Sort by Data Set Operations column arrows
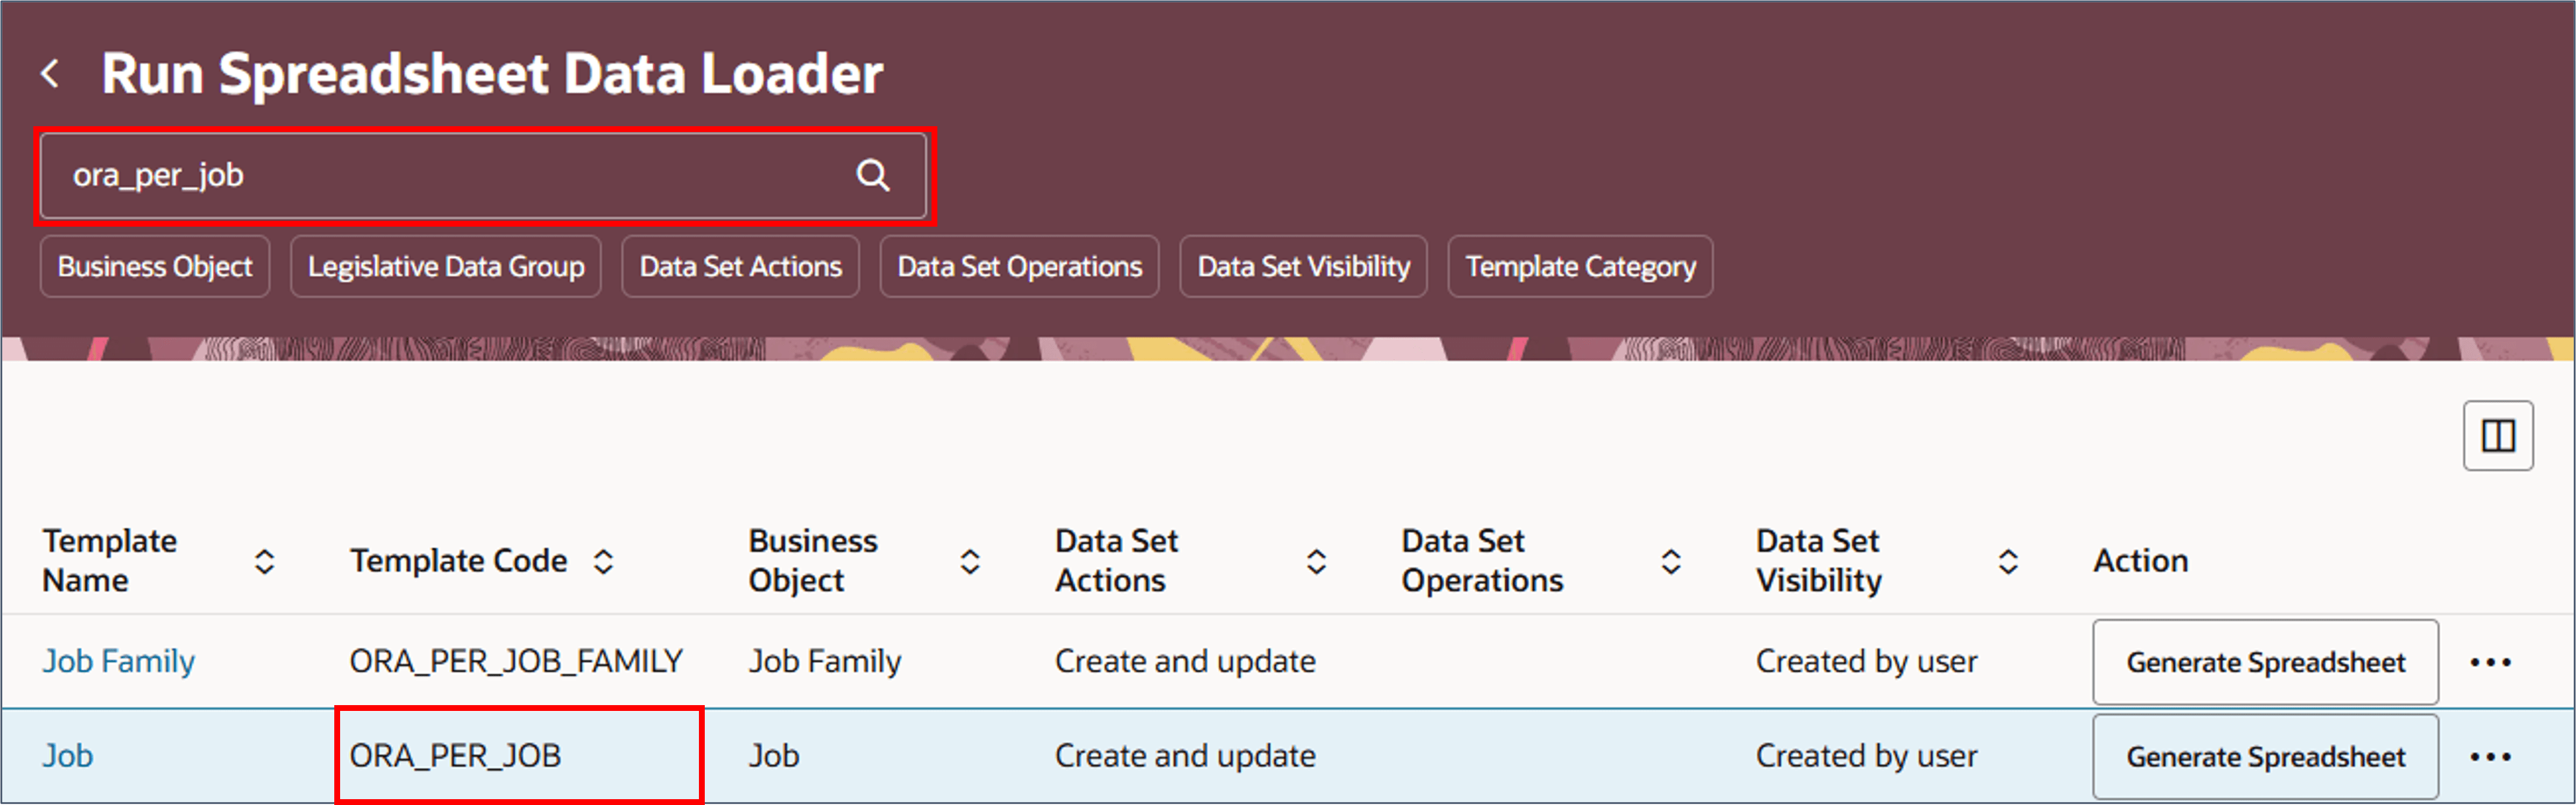The width and height of the screenshot is (2576, 805). [x=1671, y=561]
